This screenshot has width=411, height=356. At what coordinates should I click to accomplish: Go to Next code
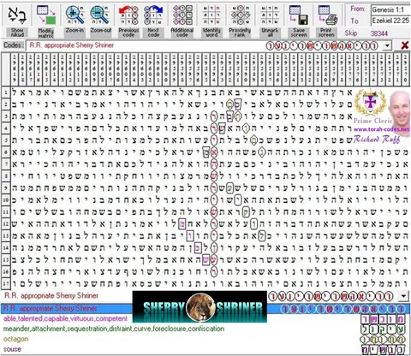pos(153,15)
